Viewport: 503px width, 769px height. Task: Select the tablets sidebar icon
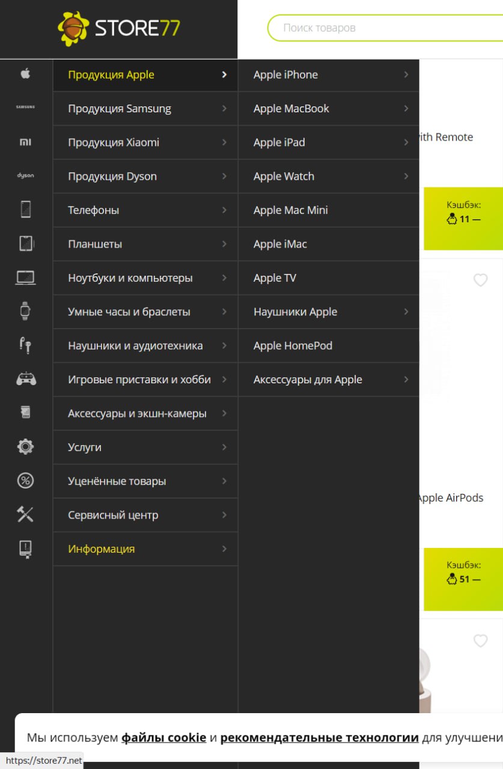(25, 243)
